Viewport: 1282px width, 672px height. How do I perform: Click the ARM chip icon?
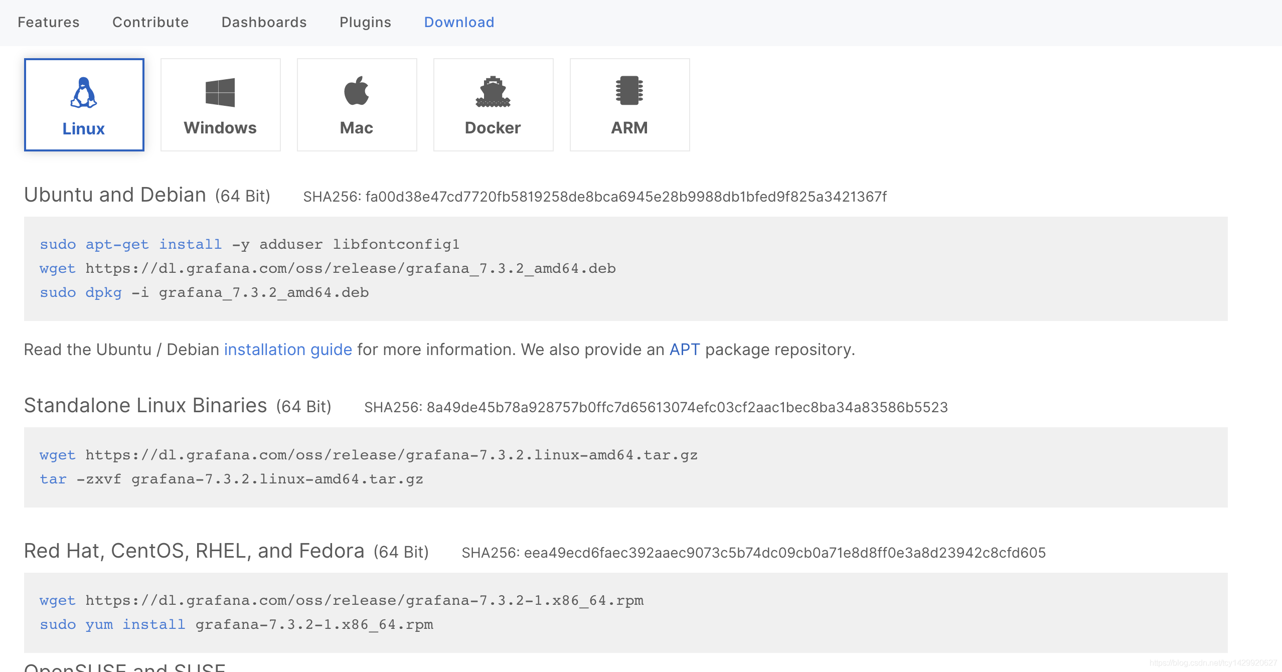(x=629, y=91)
